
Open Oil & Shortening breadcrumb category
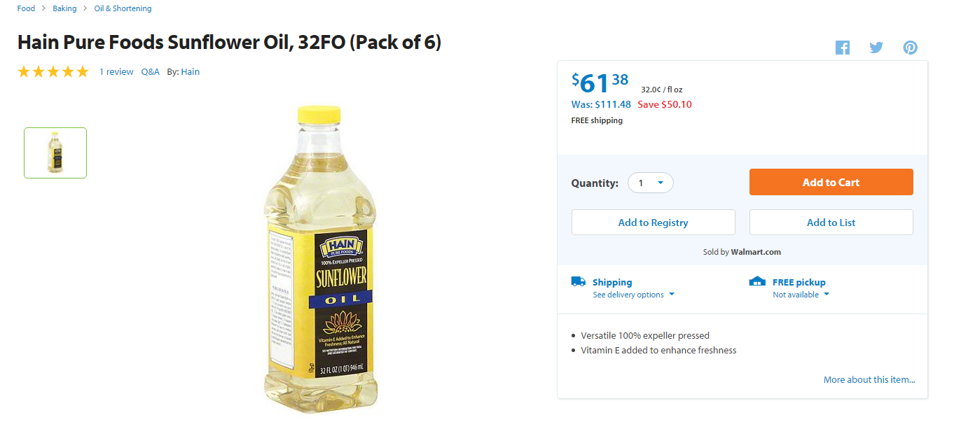[123, 8]
